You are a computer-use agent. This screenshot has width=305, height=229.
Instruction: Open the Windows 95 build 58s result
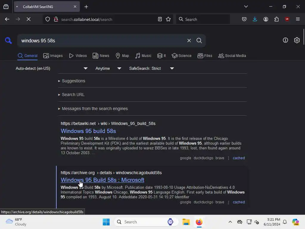point(88,131)
